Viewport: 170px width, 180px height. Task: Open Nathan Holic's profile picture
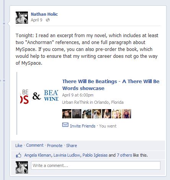pos(22,18)
